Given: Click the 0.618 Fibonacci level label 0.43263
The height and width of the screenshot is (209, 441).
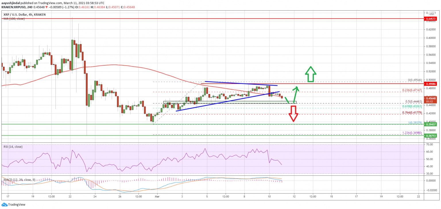Looking at the screenshot, I should point(411,106).
